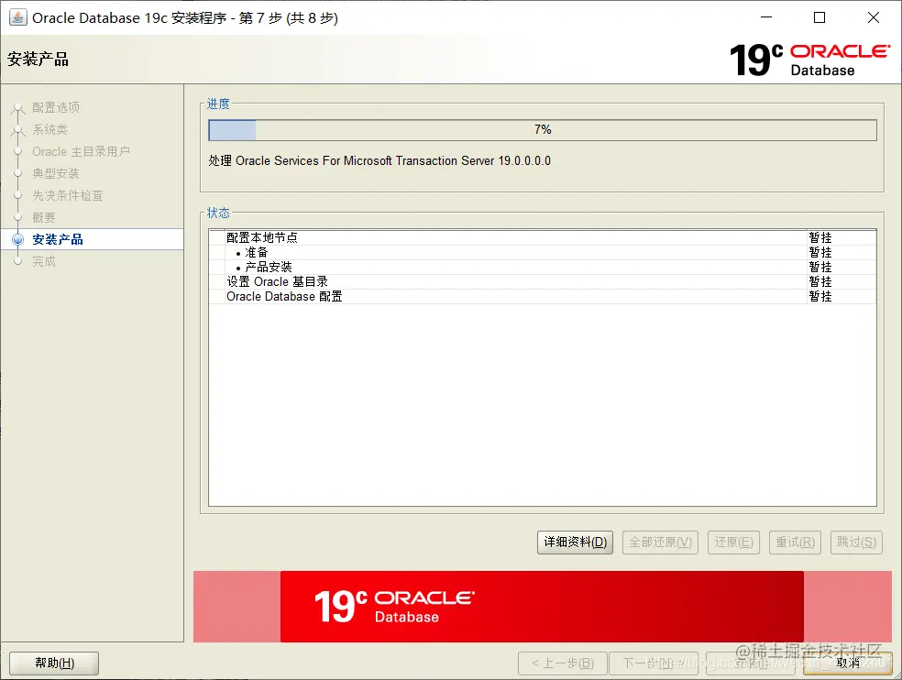Click the status panel vertical scrollbar
This screenshot has height=680, width=902.
[x=871, y=367]
